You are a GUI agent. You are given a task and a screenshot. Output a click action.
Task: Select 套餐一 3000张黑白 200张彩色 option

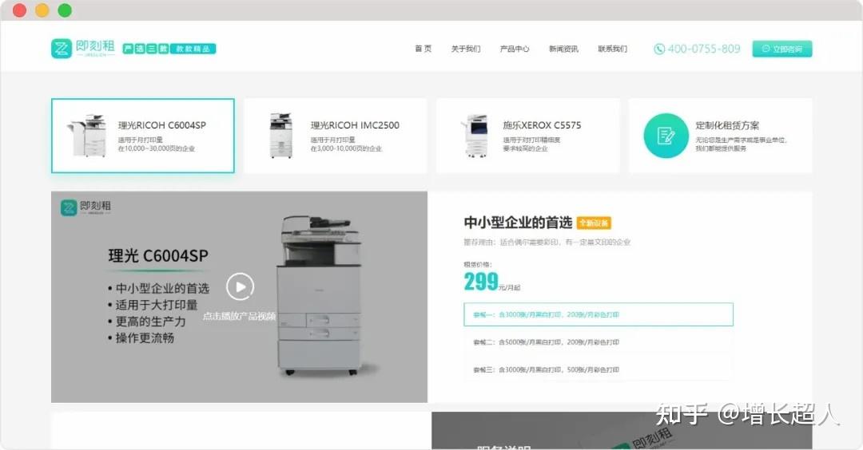[x=599, y=314]
